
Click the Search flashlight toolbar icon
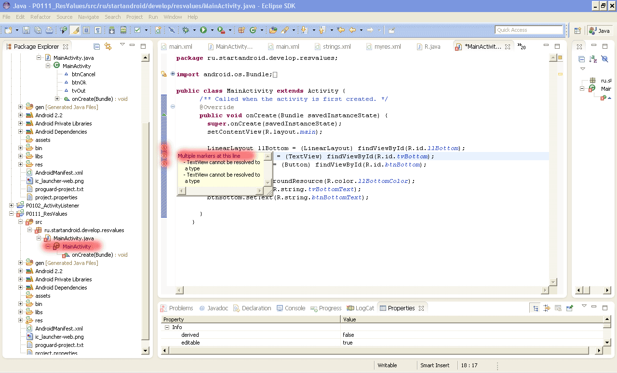point(285,30)
